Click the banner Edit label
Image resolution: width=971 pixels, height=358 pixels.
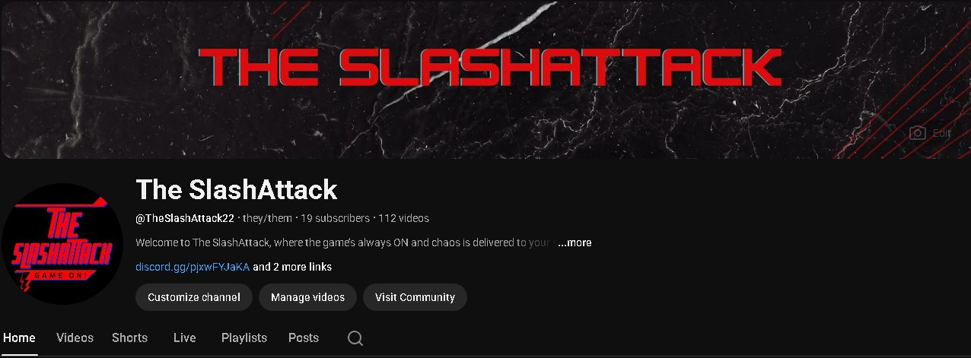942,133
